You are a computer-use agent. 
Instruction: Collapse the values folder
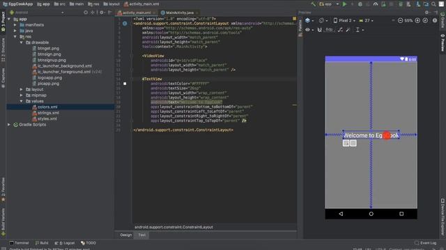pos(22,101)
